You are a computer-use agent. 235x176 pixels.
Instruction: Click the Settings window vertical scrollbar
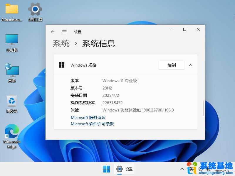(204, 108)
